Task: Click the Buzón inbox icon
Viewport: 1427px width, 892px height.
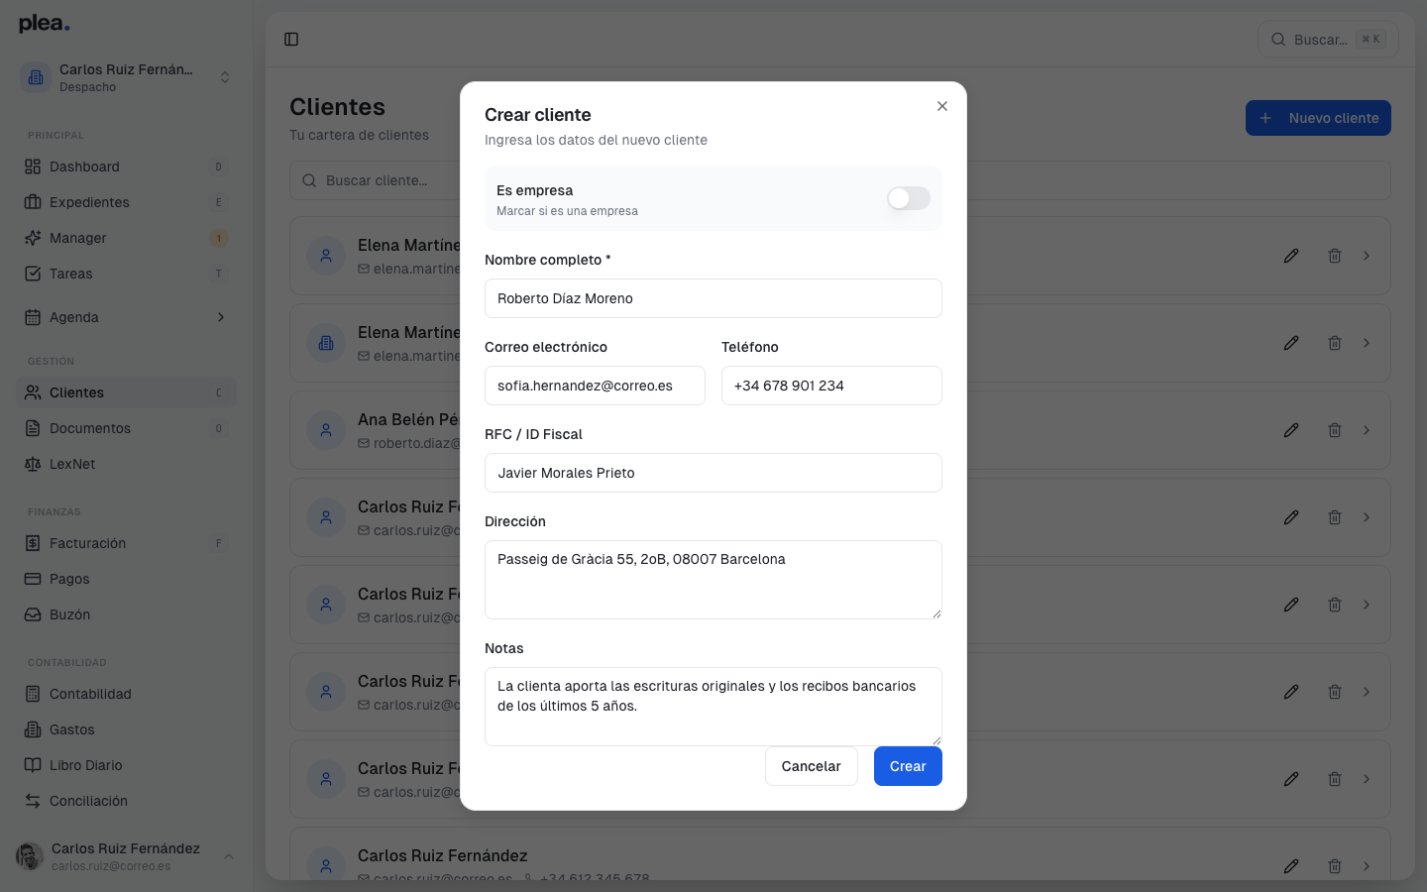Action: click(x=33, y=614)
